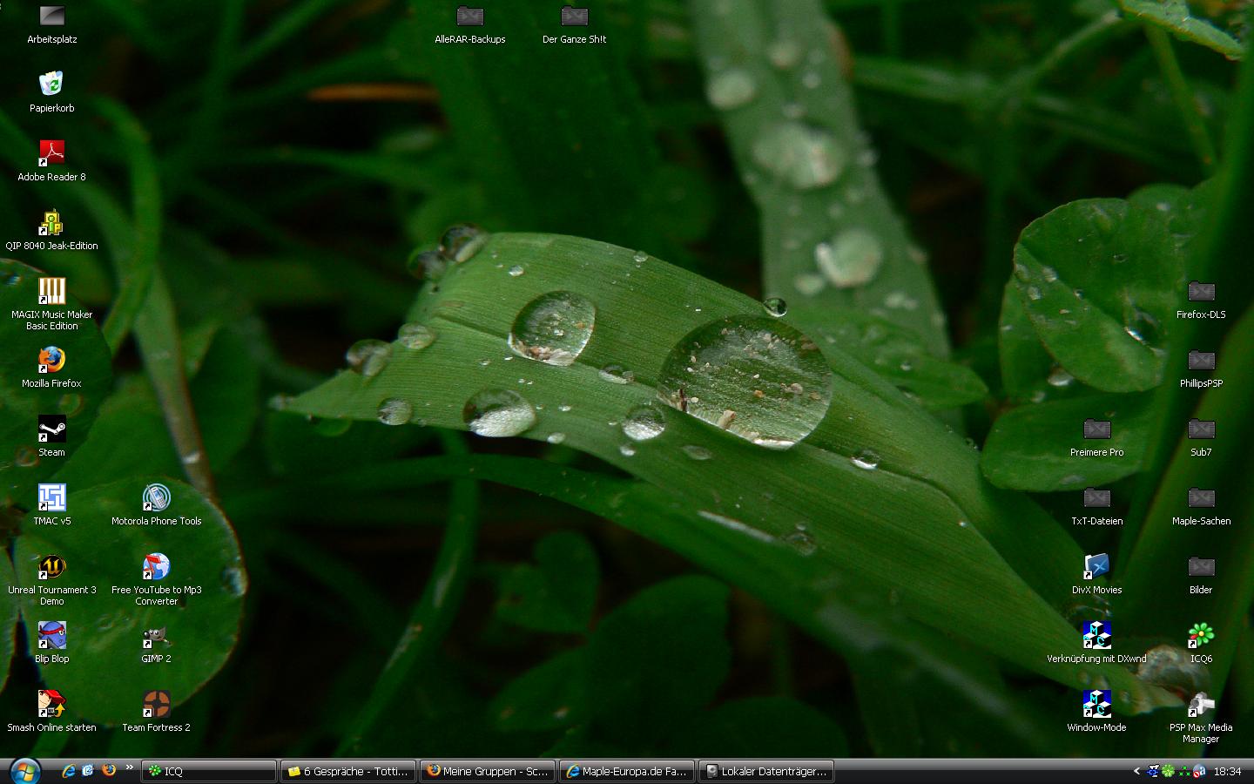Select the Motorola Phone Tools shortcut
The image size is (1254, 784).
tap(156, 497)
